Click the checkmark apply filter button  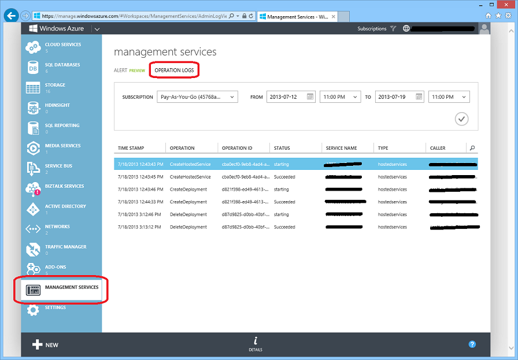click(x=461, y=118)
